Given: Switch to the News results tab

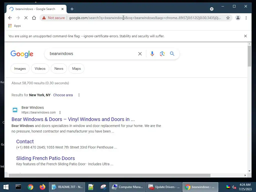Looking at the screenshot, I should click(59, 68).
